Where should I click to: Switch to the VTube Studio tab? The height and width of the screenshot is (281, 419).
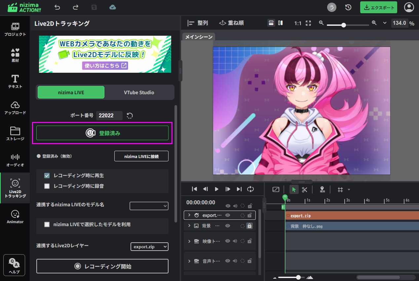(x=139, y=93)
